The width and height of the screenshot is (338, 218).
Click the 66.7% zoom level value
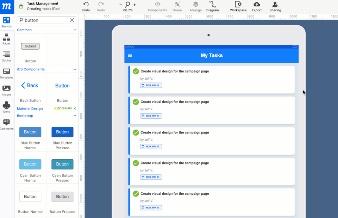click(128, 10)
